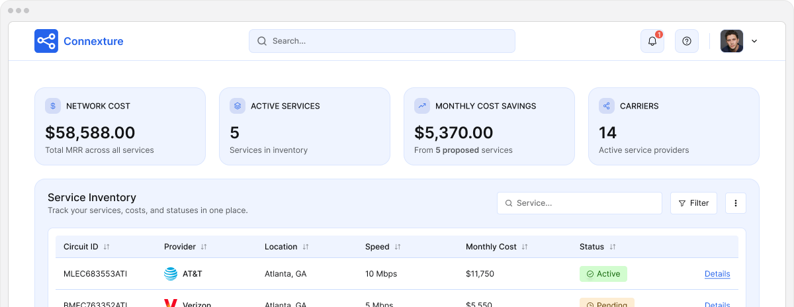Screen dimensions: 794x307
Task: Expand the profile menu chevron
Action: [x=754, y=41]
